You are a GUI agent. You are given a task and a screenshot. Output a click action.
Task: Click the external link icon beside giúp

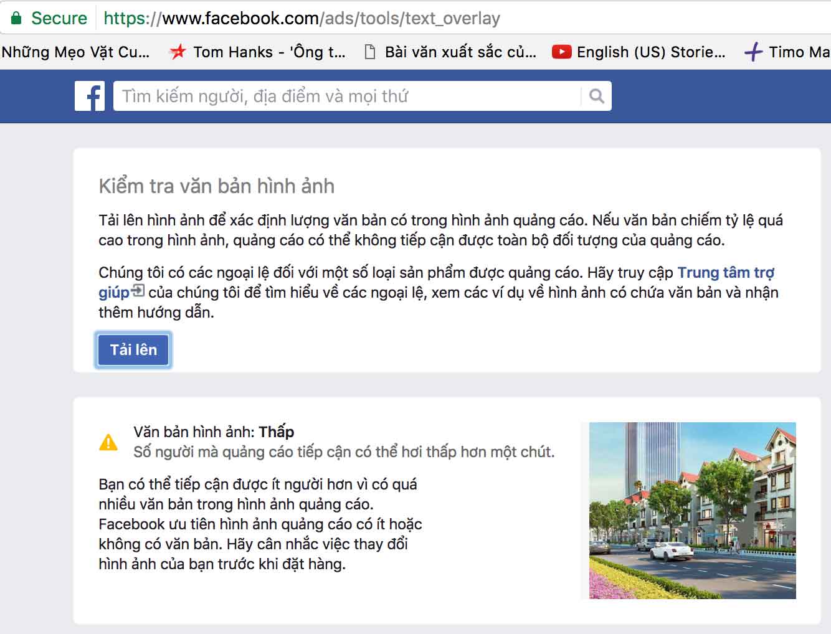pyautogui.click(x=138, y=291)
